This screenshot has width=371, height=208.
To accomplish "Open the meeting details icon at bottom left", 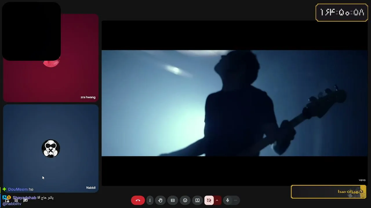I will coord(7,200).
